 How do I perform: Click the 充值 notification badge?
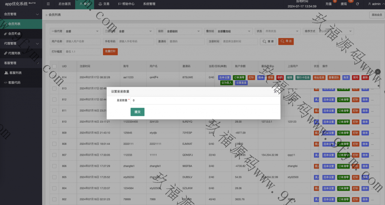click(x=335, y=1)
